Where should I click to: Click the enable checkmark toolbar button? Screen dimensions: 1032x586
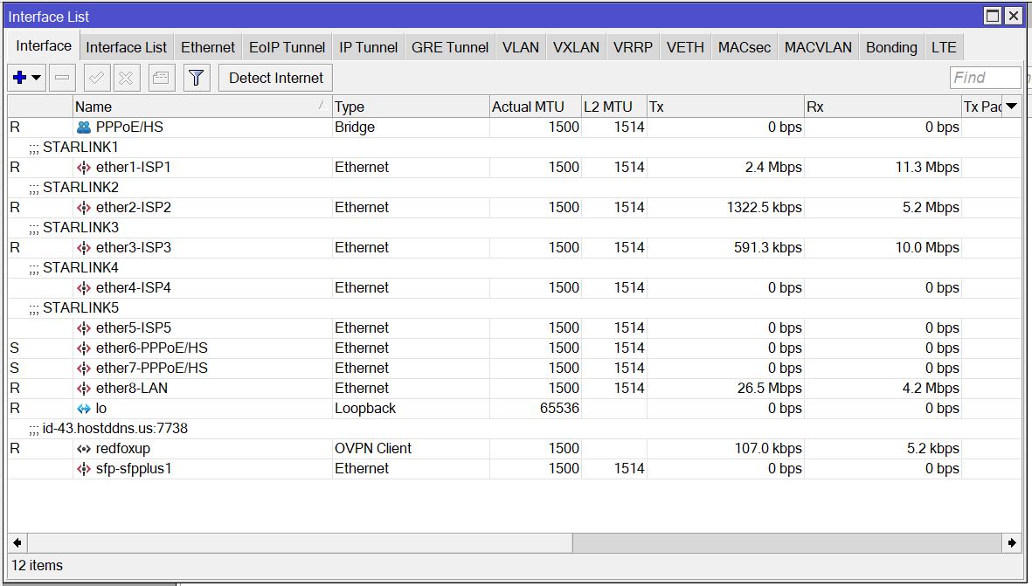coord(96,78)
